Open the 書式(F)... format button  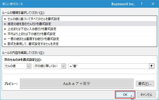[x=145, y=84]
